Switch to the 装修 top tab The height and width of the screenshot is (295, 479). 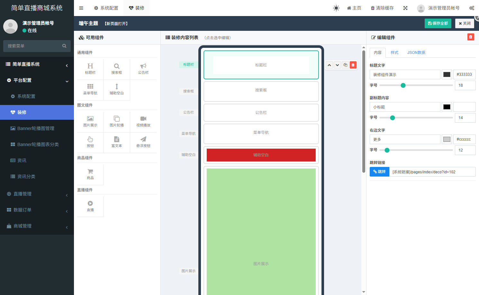click(x=137, y=8)
